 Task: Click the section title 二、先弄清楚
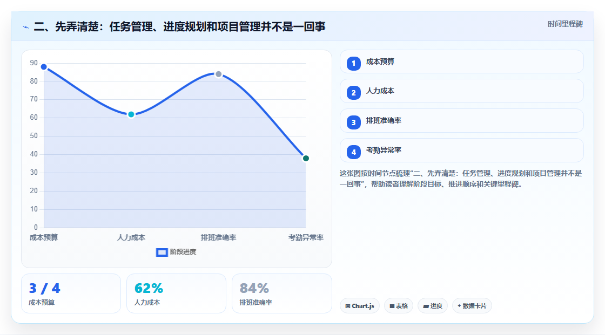pyautogui.click(x=179, y=26)
